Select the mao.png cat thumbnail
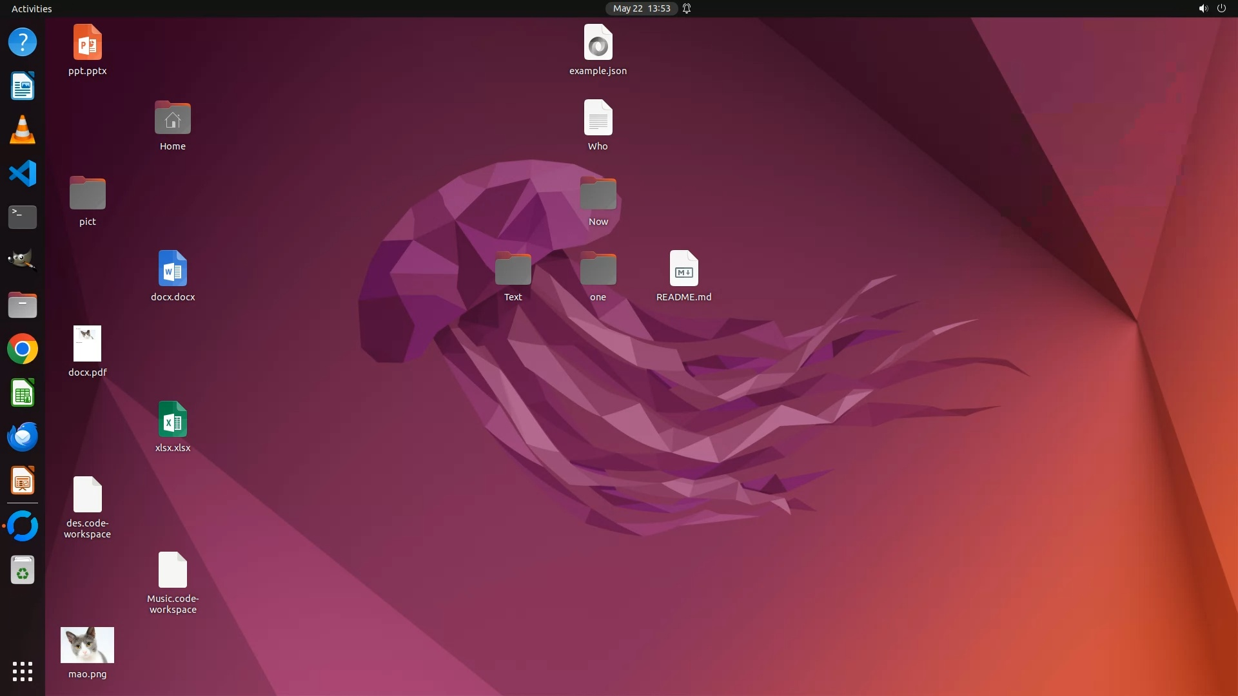The height and width of the screenshot is (696, 1238). [x=87, y=645]
